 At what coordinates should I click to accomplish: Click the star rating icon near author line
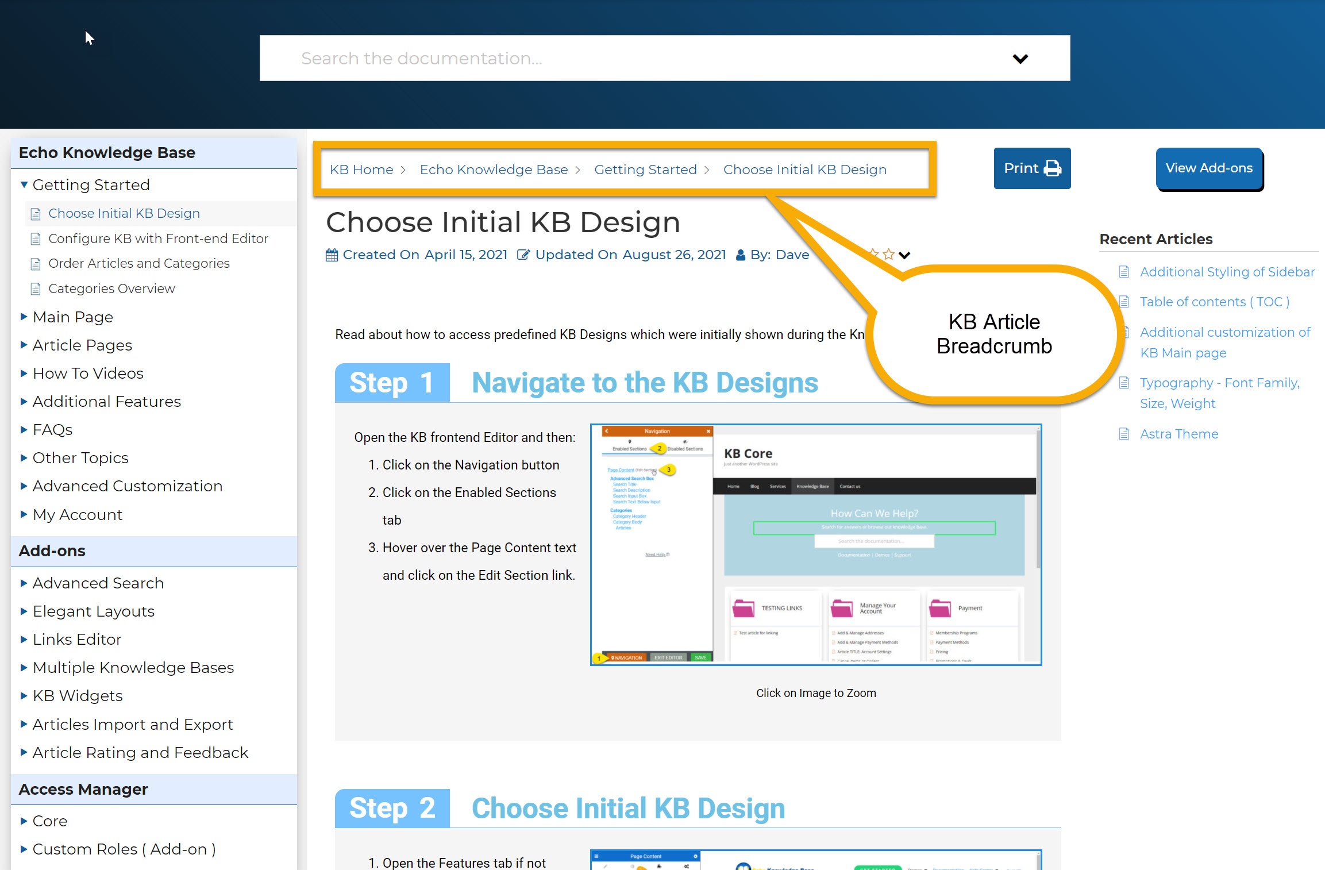click(888, 255)
